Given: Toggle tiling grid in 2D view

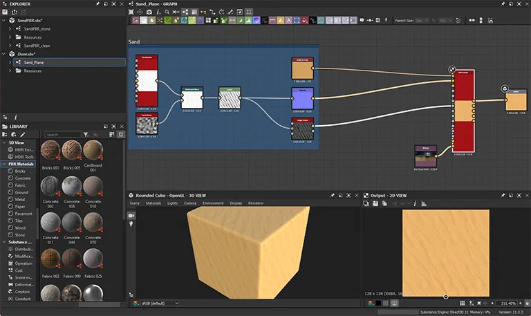Looking at the screenshot, I should (x=463, y=303).
